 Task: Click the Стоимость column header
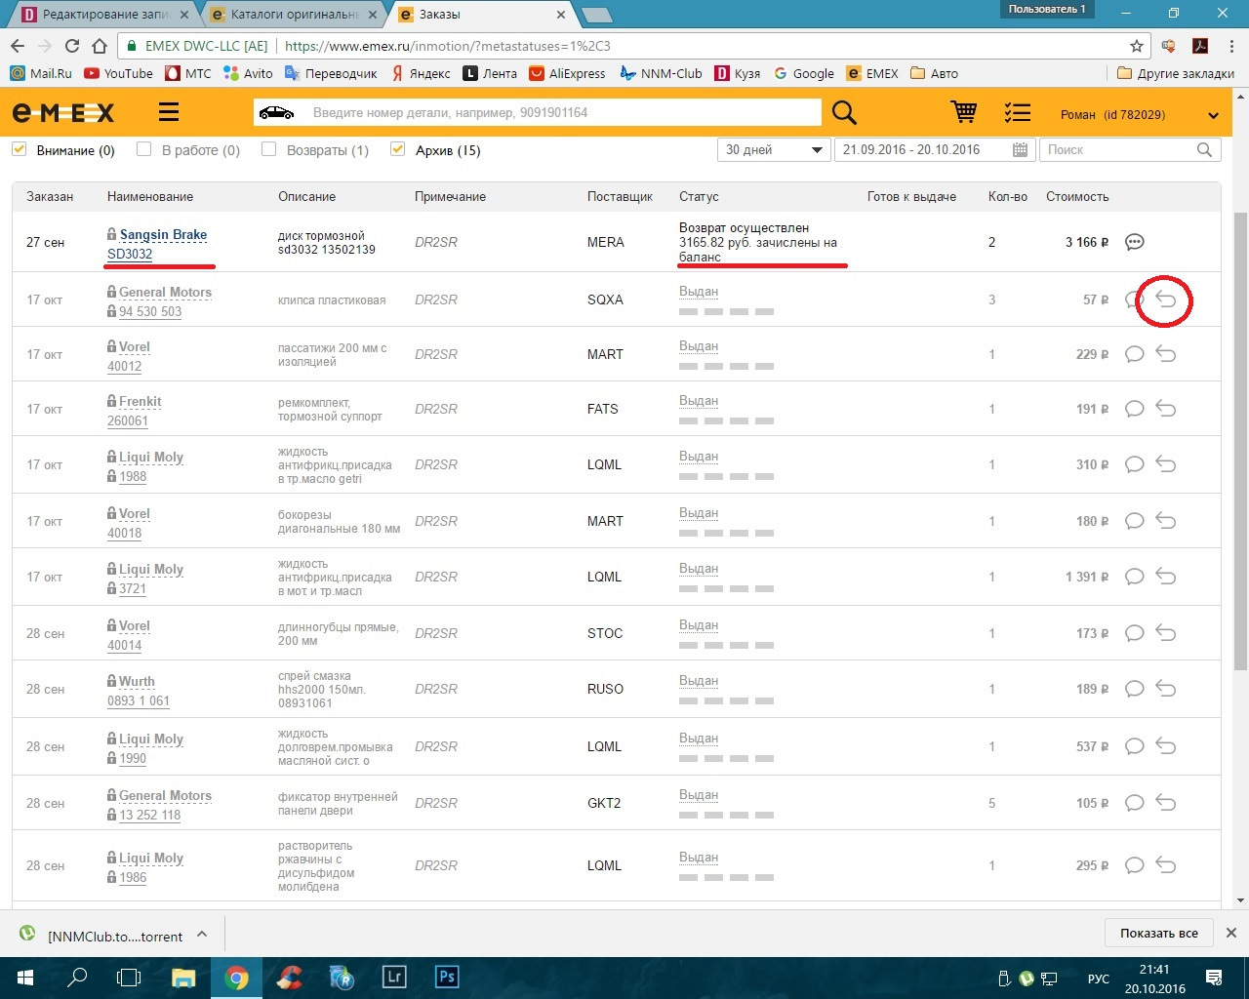tap(1077, 196)
